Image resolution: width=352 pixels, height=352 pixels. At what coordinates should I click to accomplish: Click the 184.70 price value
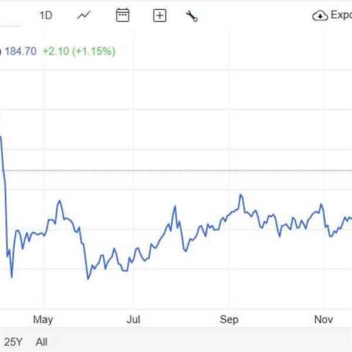[x=21, y=51]
